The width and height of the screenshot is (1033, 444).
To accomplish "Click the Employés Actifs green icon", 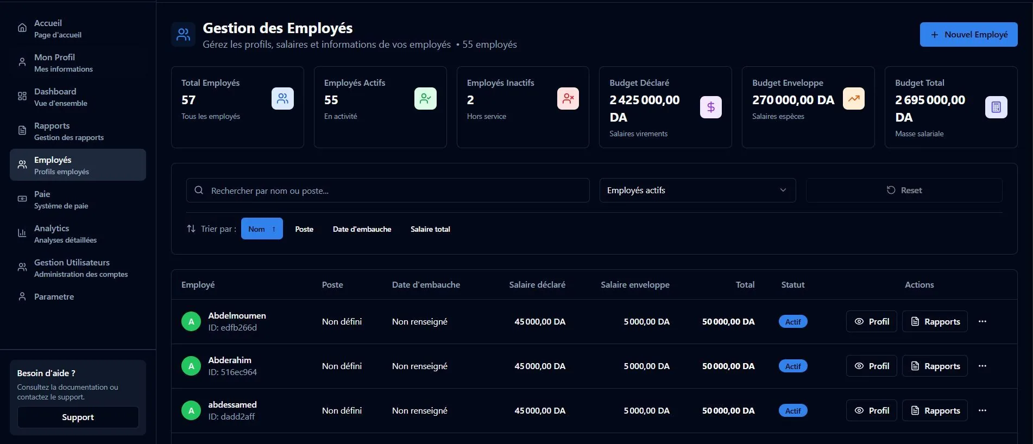I will [425, 99].
